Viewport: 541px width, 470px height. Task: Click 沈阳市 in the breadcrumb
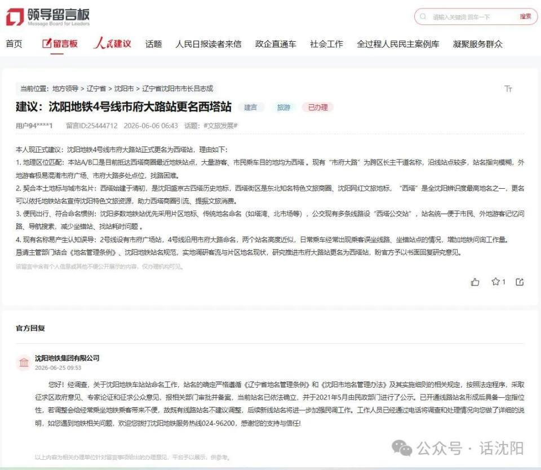tap(124, 88)
